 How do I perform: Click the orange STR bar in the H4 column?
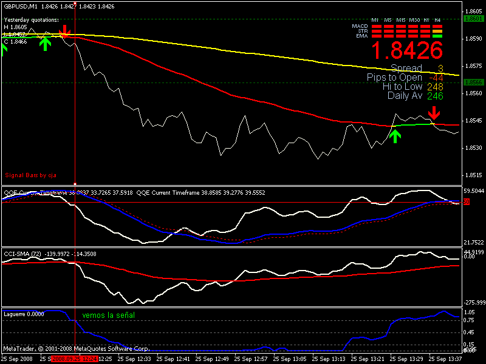(437, 32)
